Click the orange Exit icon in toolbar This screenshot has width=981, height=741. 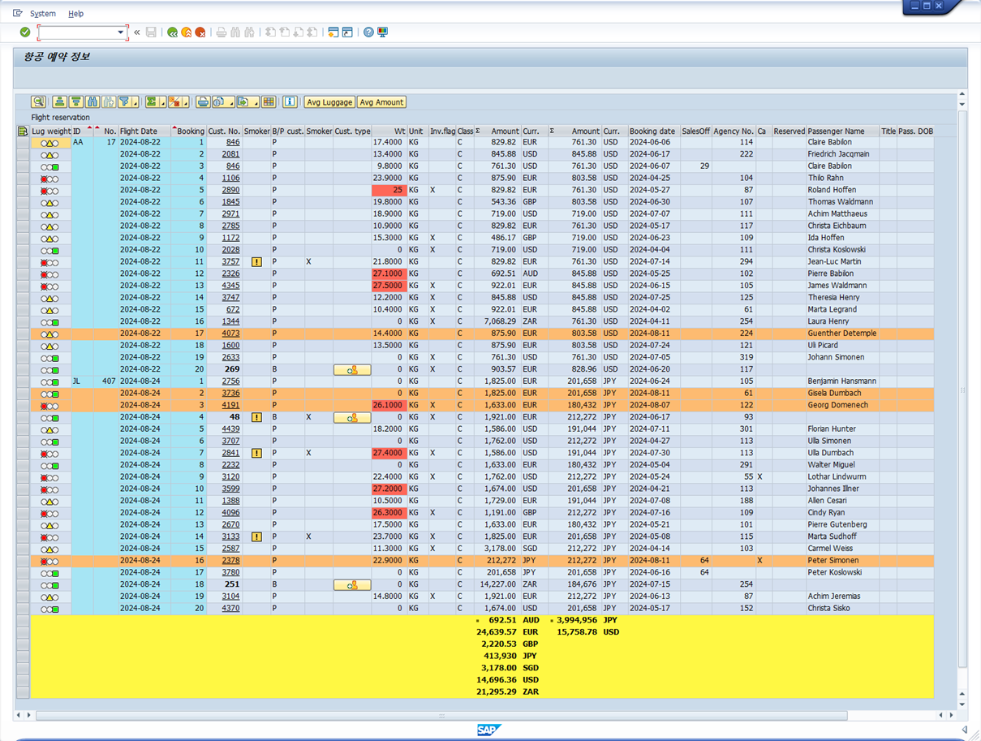(186, 32)
